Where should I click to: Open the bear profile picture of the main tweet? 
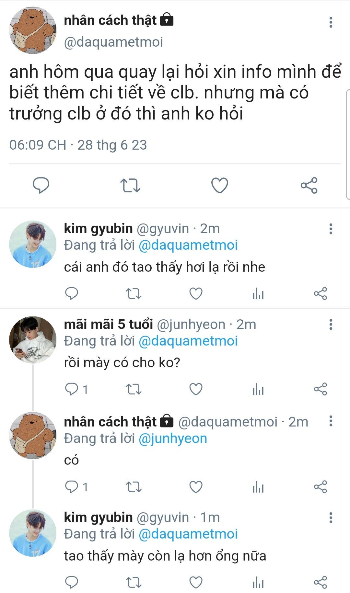(32, 31)
